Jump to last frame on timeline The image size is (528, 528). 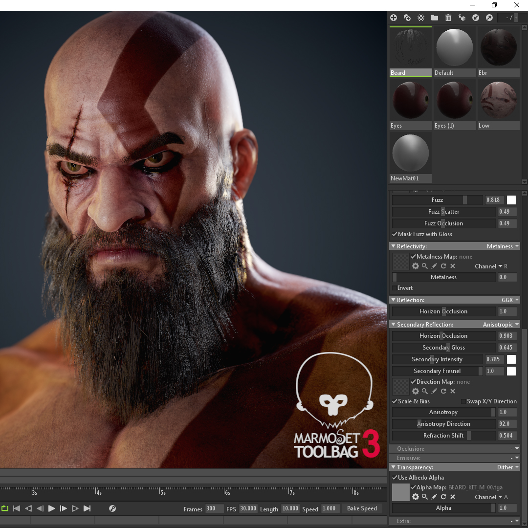click(x=87, y=508)
